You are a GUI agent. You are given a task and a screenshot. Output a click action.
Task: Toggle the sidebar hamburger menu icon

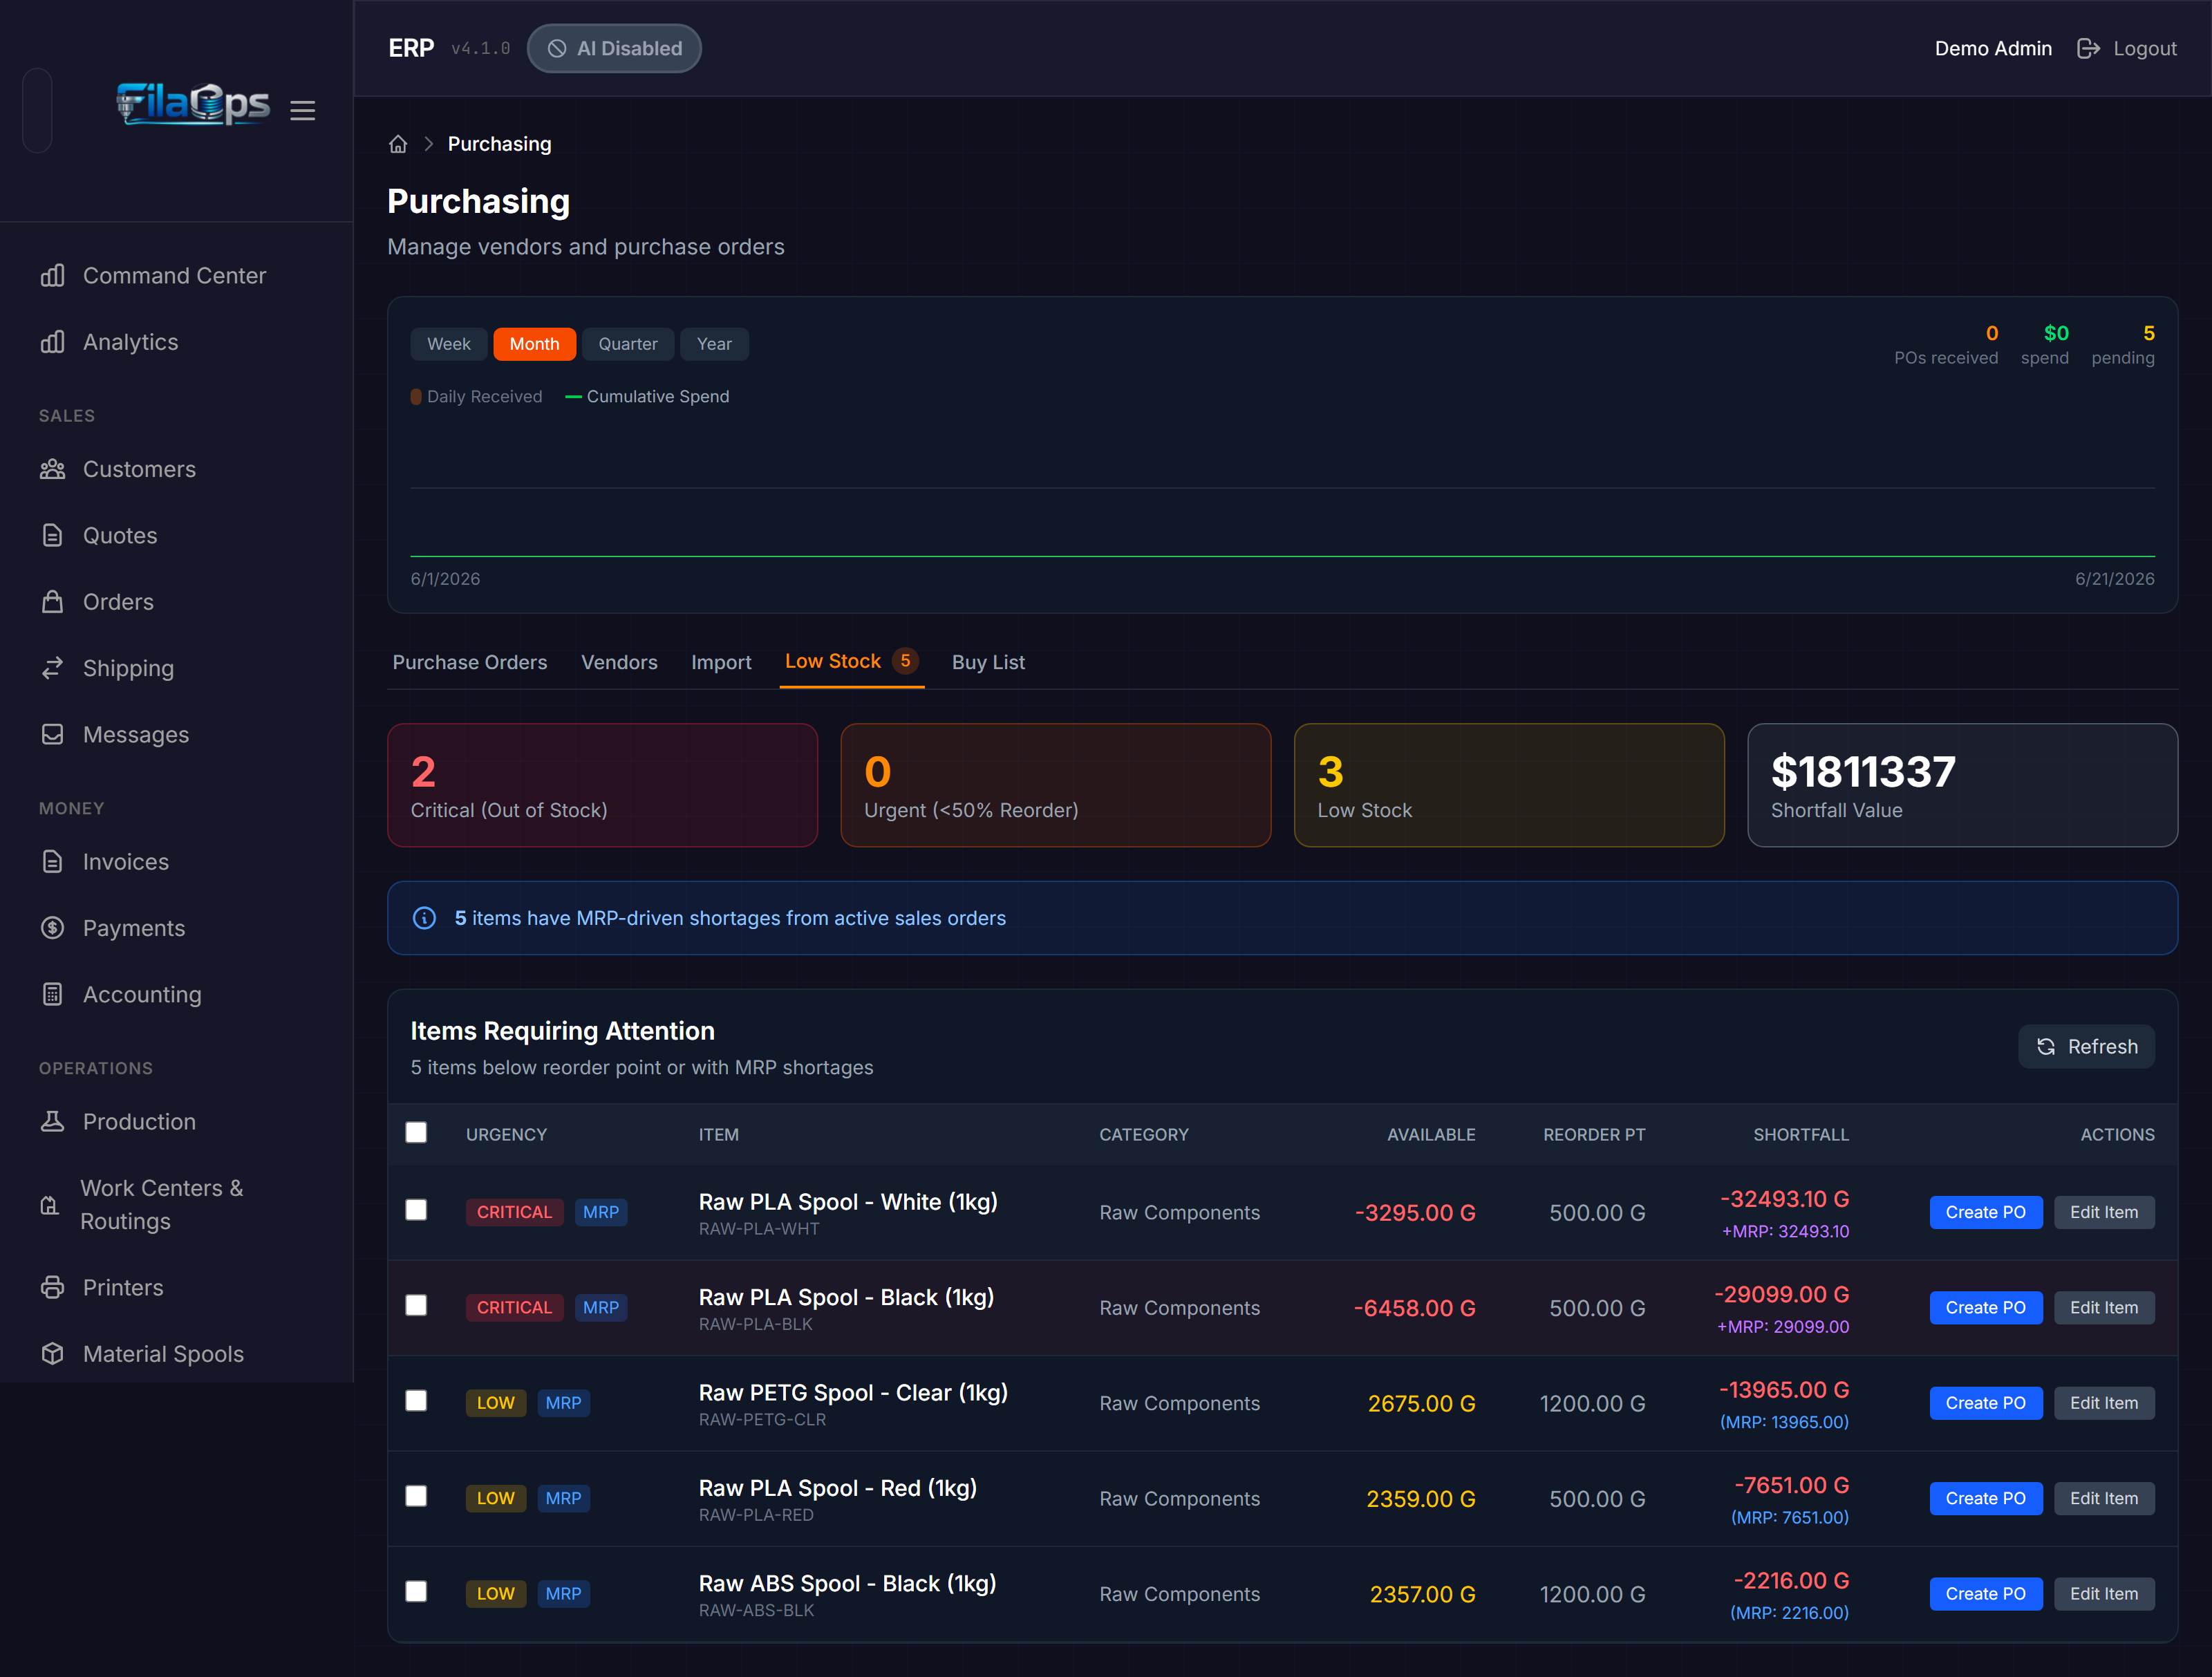pos(303,110)
